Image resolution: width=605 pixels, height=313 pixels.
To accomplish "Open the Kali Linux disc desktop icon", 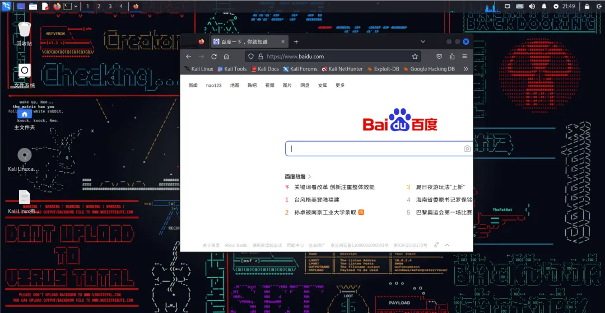I will tap(24, 159).
